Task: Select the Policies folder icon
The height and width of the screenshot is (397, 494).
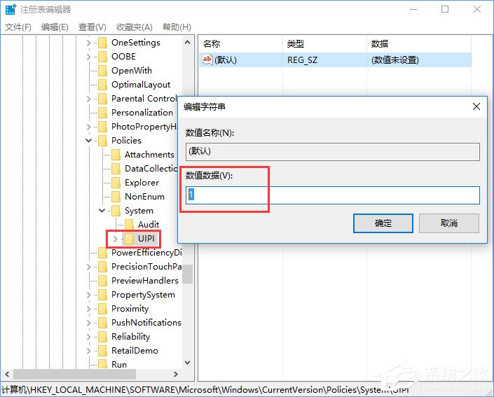Action: [102, 141]
